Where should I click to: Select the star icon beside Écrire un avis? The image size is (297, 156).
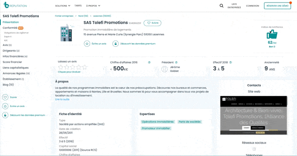tap(87, 44)
